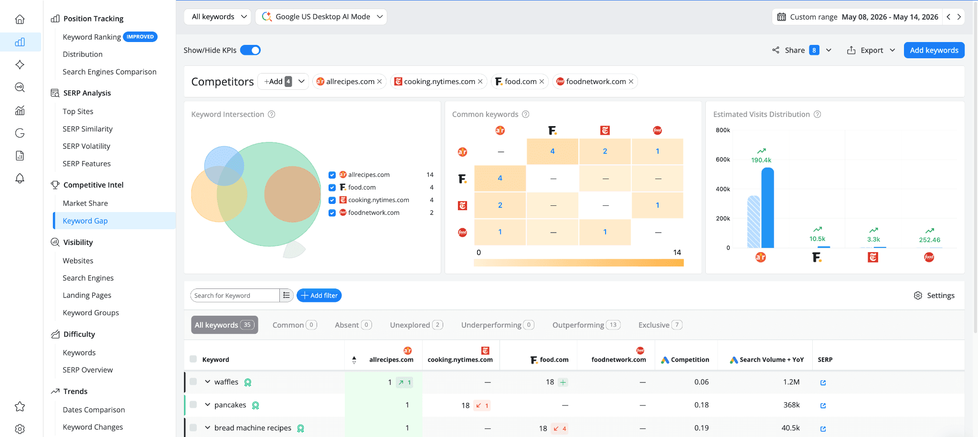Open the All keywords dropdown
This screenshot has width=978, height=437.
click(x=218, y=17)
